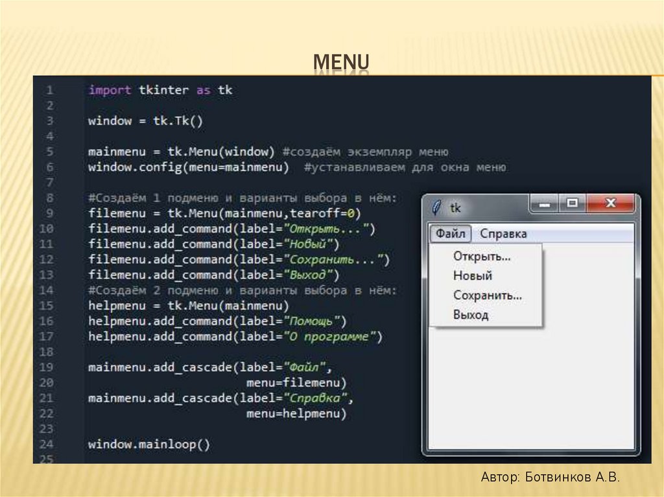
Task: Open the Файл menu in tk window
Action: (x=451, y=234)
